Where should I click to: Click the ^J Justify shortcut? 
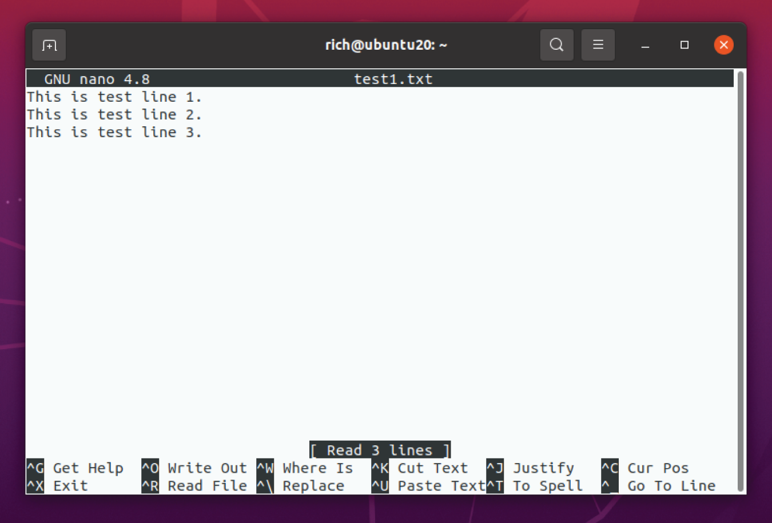pos(530,468)
